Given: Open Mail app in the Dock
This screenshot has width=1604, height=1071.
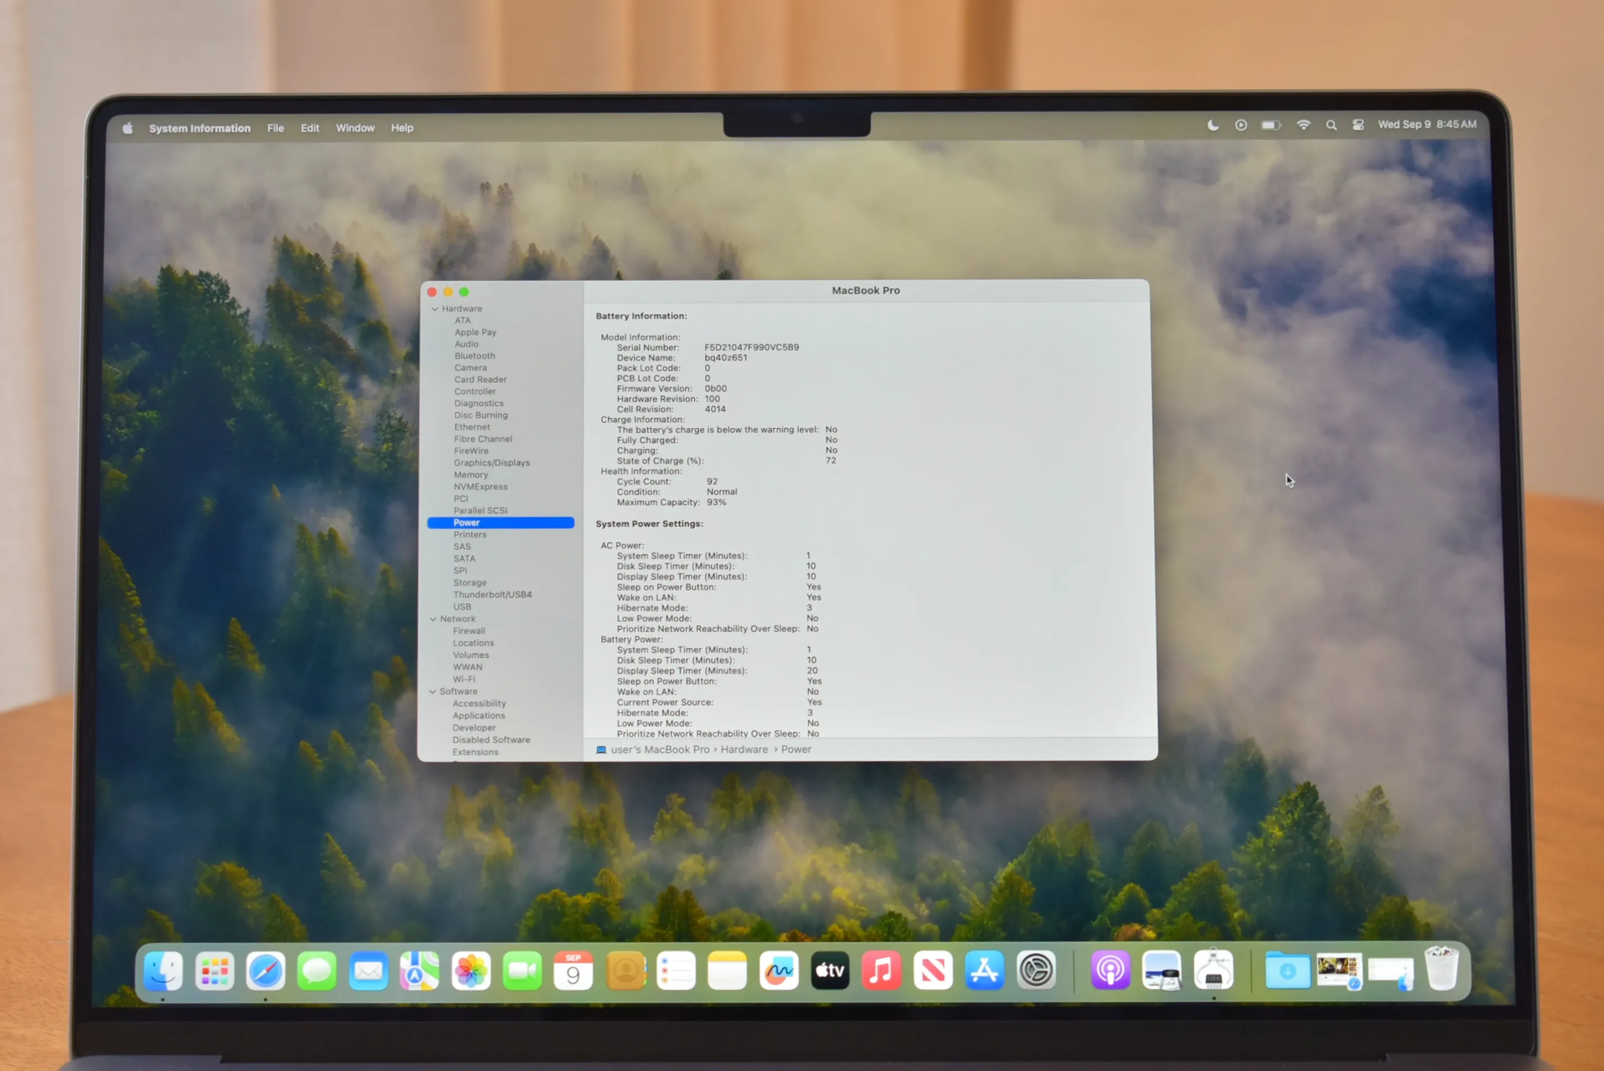Looking at the screenshot, I should [368, 971].
